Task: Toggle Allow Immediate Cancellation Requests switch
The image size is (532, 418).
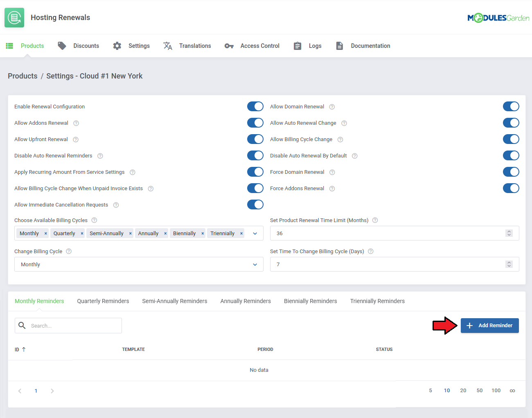Action: coord(255,205)
